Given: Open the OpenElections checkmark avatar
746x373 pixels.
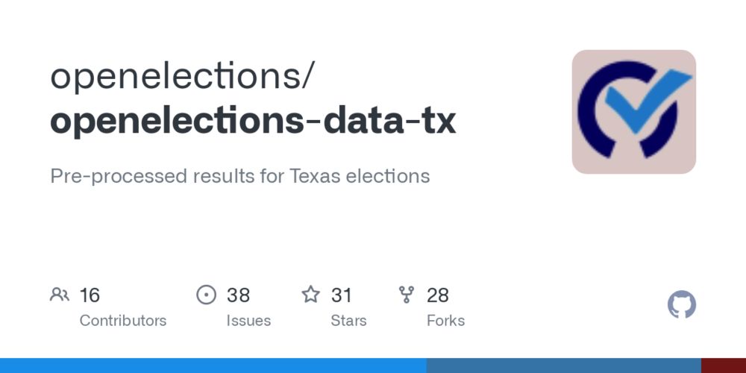Looking at the screenshot, I should click(633, 112).
